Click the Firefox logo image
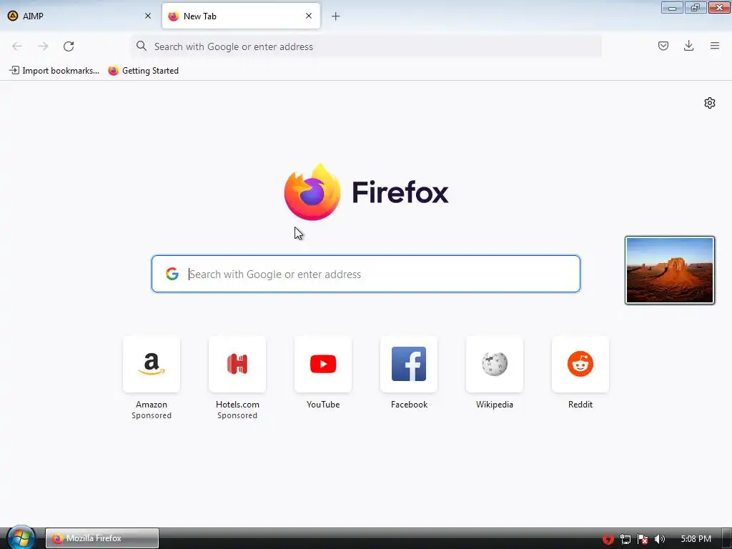Screen dimensions: 732x549 pyautogui.click(x=312, y=192)
